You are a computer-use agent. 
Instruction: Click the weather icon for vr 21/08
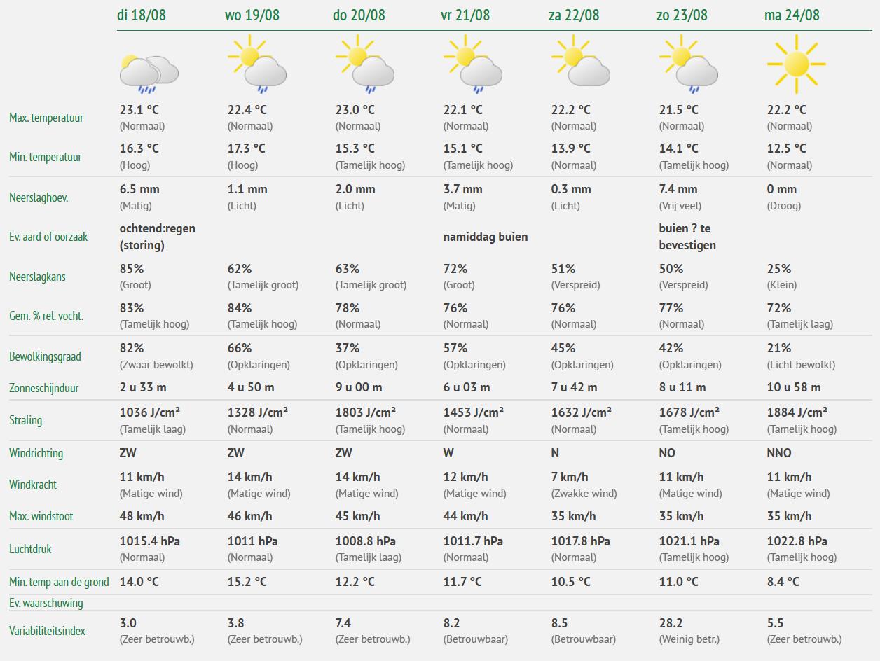[x=472, y=64]
